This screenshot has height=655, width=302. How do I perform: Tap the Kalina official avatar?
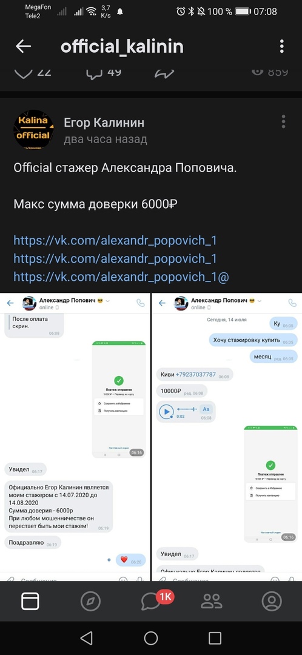tap(33, 129)
